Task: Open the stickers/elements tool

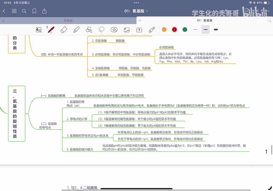Action: (114, 30)
